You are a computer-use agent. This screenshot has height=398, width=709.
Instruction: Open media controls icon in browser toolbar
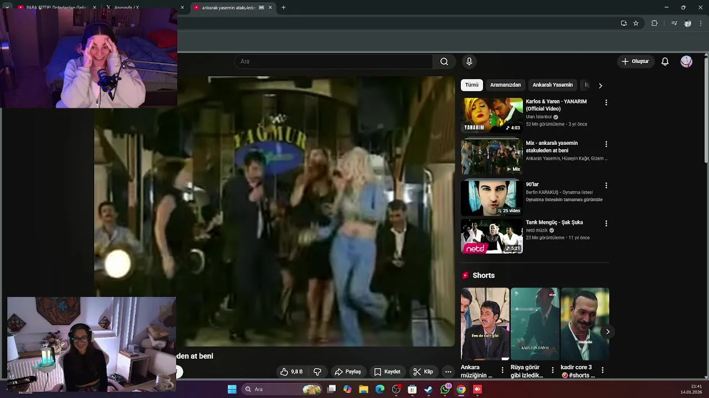point(674,23)
